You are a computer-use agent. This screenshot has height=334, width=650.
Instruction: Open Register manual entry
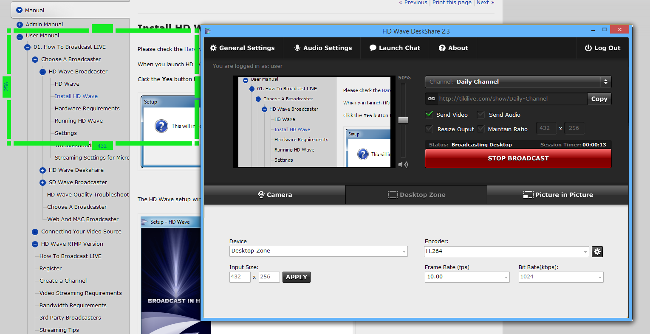(x=51, y=269)
